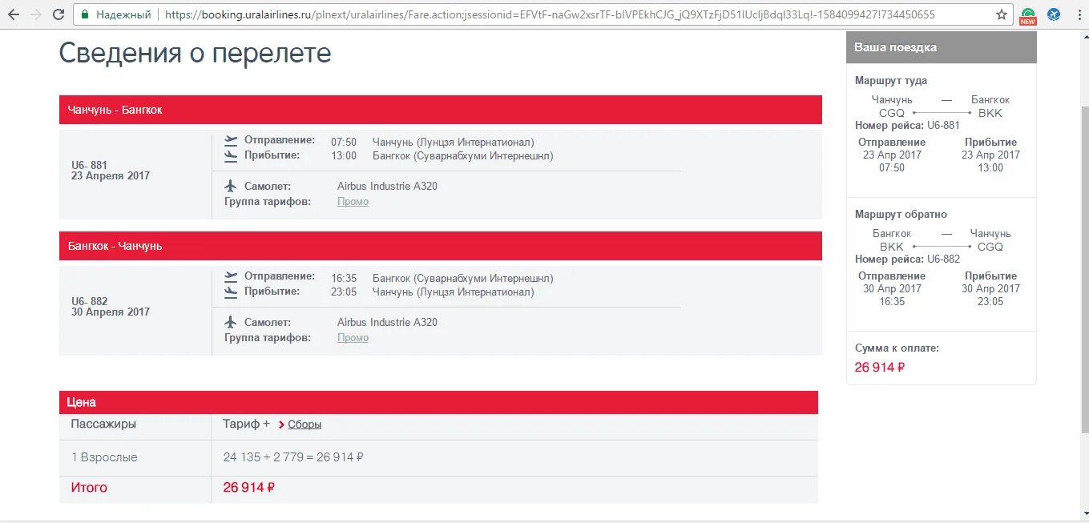Go back with the browser back arrow
The width and height of the screenshot is (1089, 523).
click(x=14, y=14)
